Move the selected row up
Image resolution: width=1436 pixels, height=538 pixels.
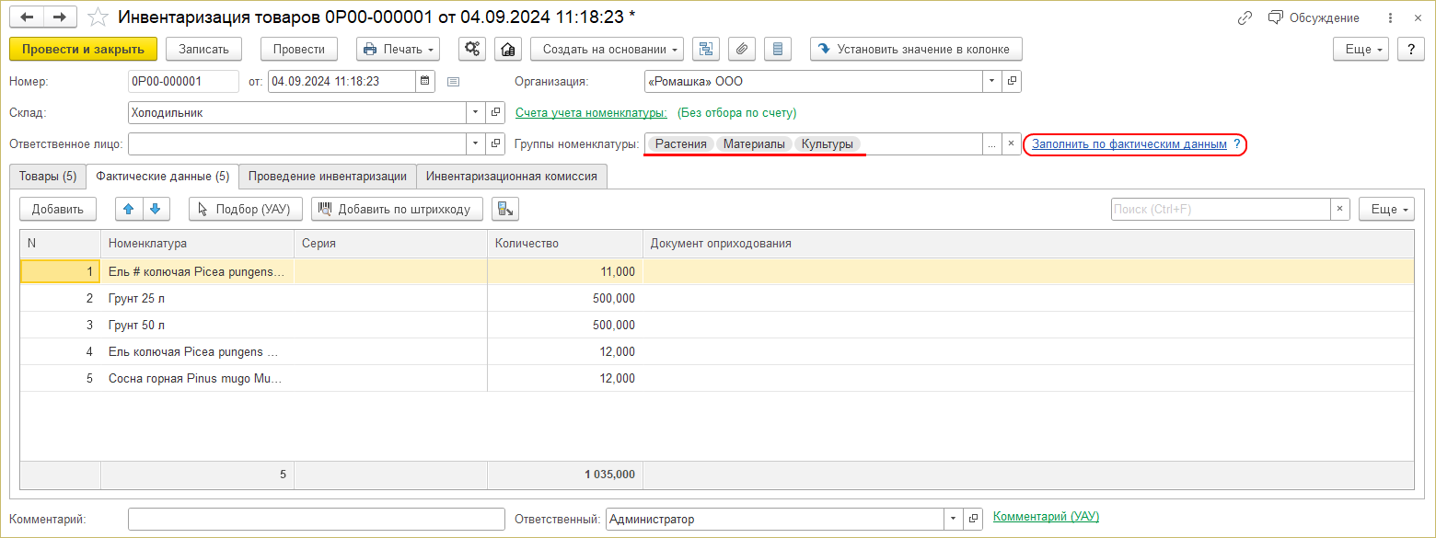129,209
